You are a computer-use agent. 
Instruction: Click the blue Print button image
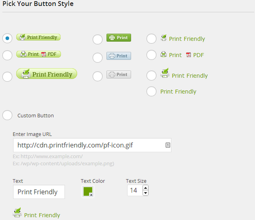119,56
